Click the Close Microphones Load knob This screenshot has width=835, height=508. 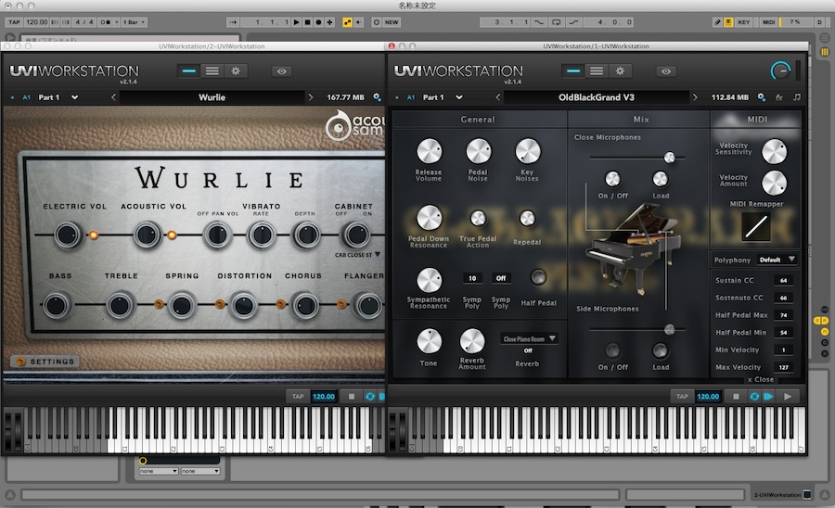click(661, 179)
